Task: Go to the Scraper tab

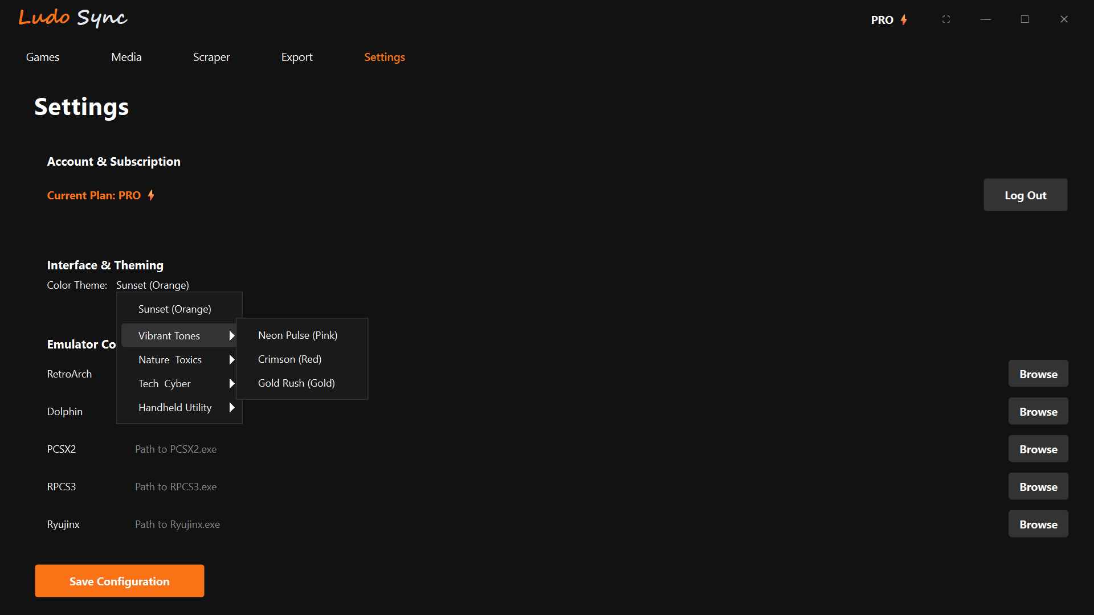Action: tap(211, 57)
